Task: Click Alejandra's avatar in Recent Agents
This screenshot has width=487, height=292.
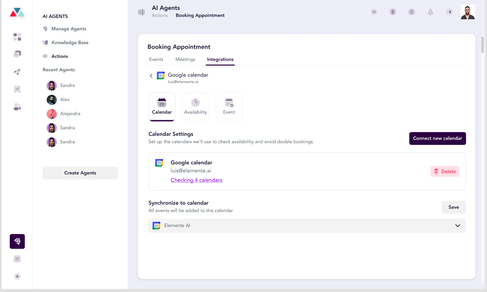Action: coord(51,114)
